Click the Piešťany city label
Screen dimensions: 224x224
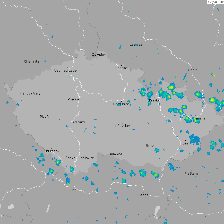192,174
